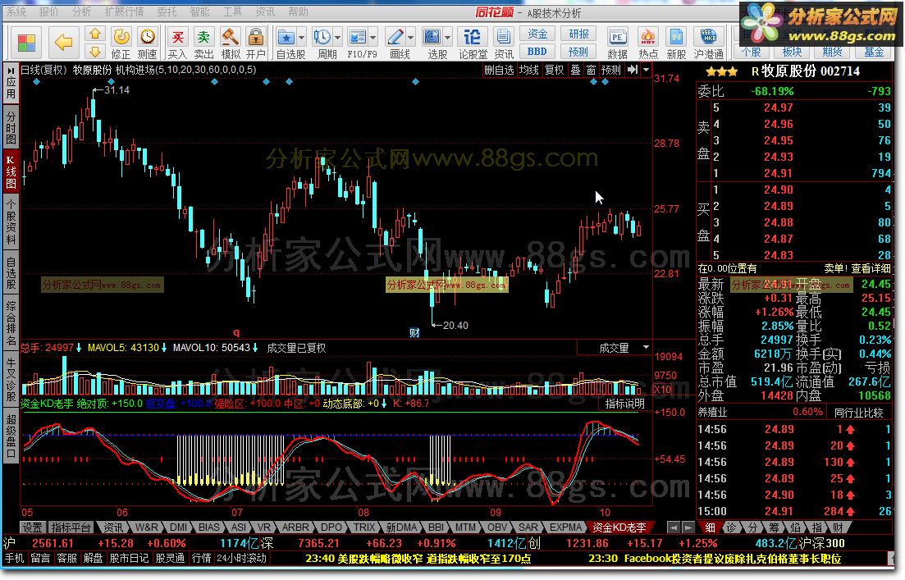Select the 资金KD老李 indicator tab
This screenshot has height=580, width=905.
pyautogui.click(x=619, y=527)
